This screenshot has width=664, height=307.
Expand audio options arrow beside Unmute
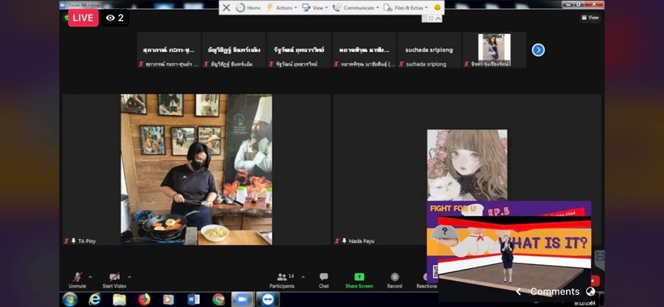point(90,277)
